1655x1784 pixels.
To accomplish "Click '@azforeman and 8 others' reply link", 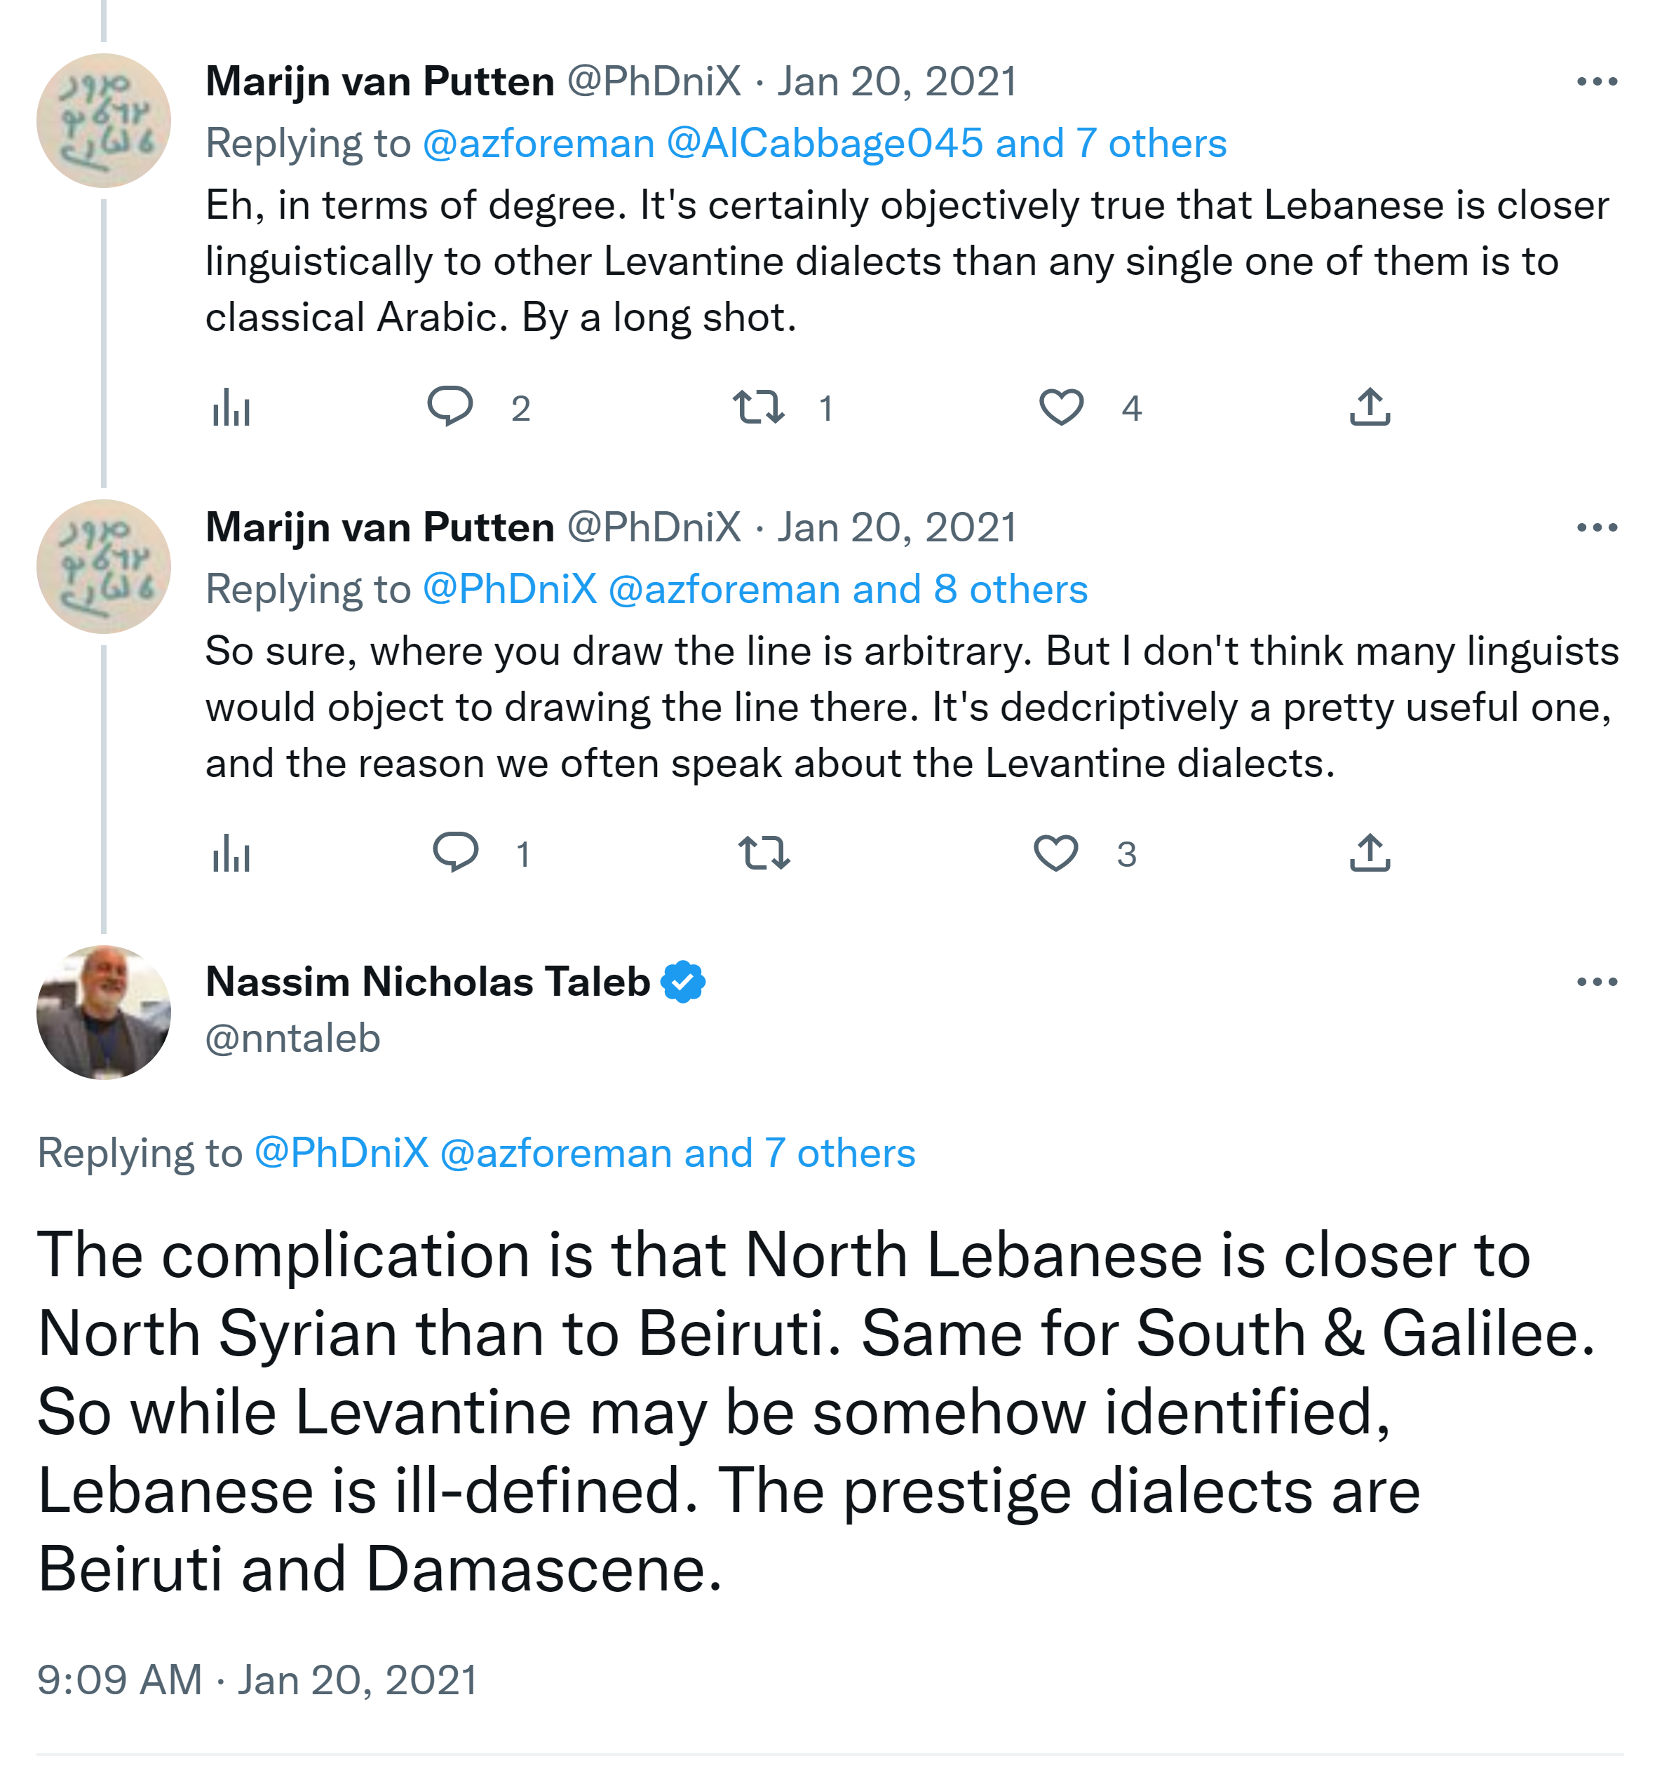I will 847,589.
